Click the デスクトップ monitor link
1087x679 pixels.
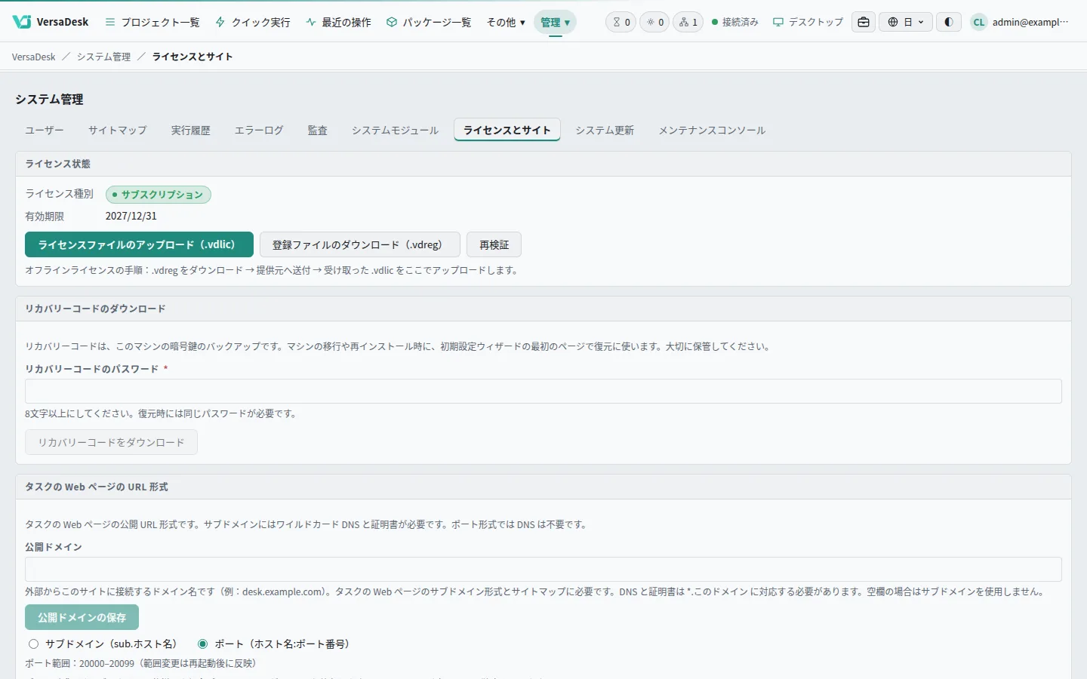click(808, 22)
